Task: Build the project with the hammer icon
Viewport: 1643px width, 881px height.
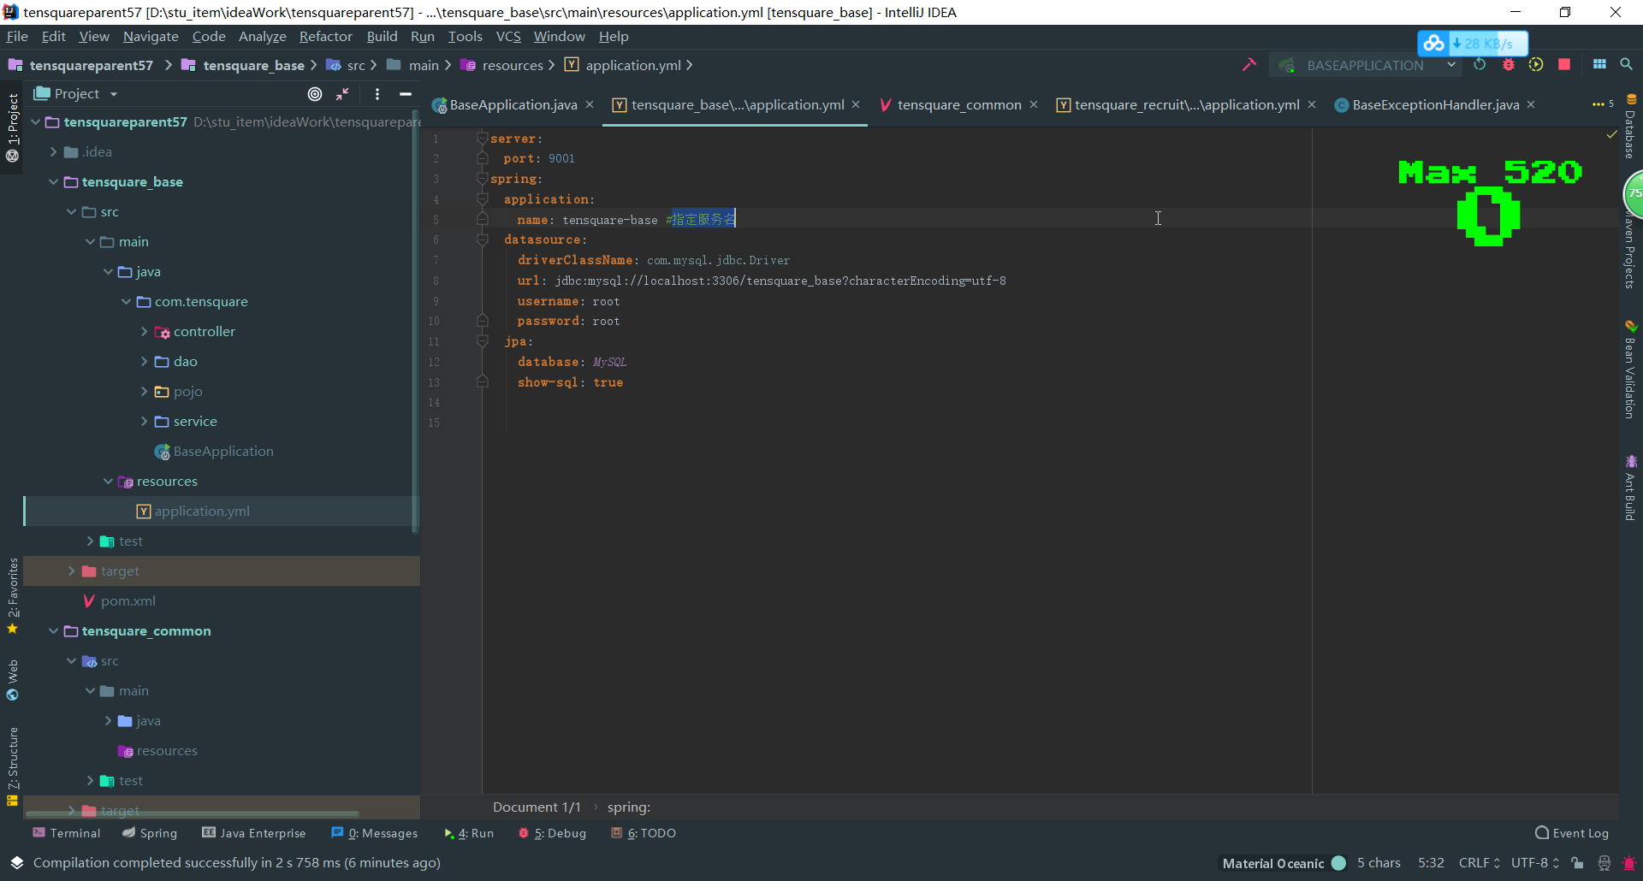Action: (1250, 65)
